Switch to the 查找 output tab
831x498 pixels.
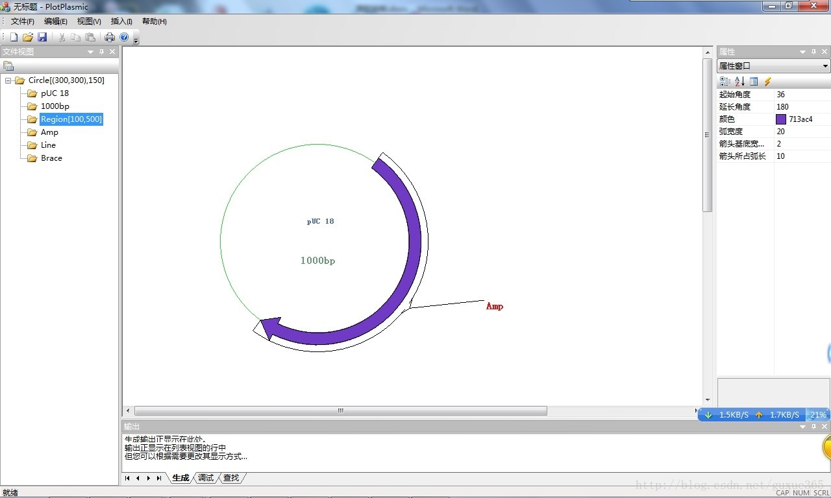coord(231,478)
